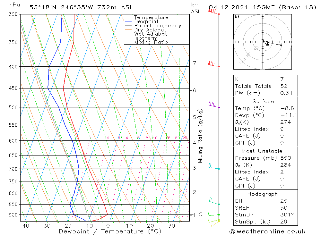
Task: Click the red wind barb at 400 hPa
Action: (x=213, y=64)
